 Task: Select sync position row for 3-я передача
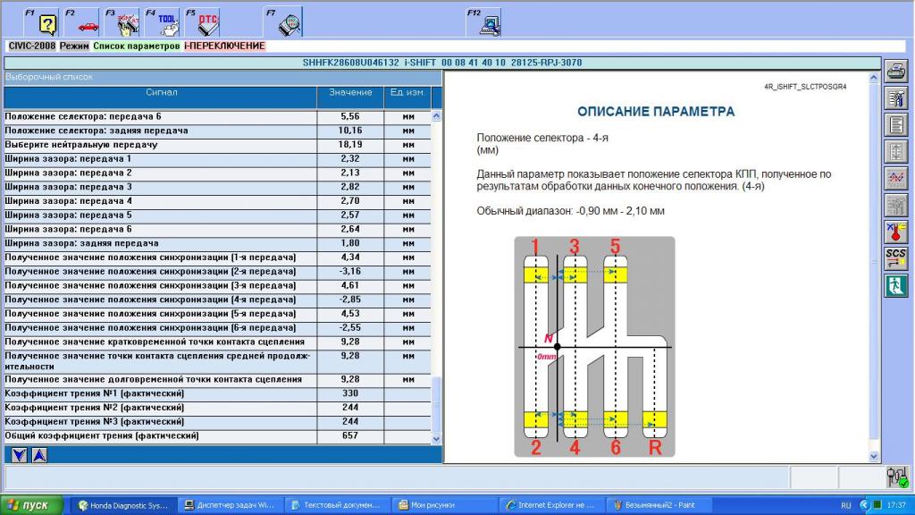(217, 285)
